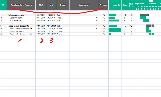Click the 9/25/2019 start date cell
161x97 pixels.
point(41,20)
